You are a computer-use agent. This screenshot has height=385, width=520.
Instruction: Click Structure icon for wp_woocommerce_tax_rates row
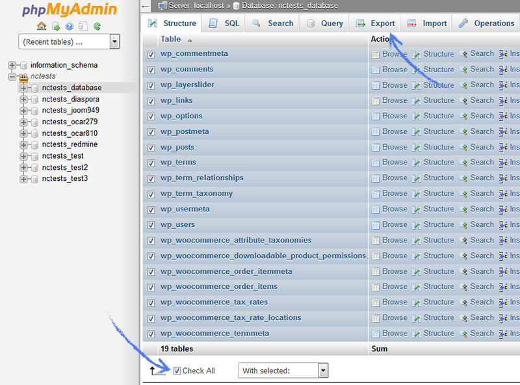tap(416, 302)
